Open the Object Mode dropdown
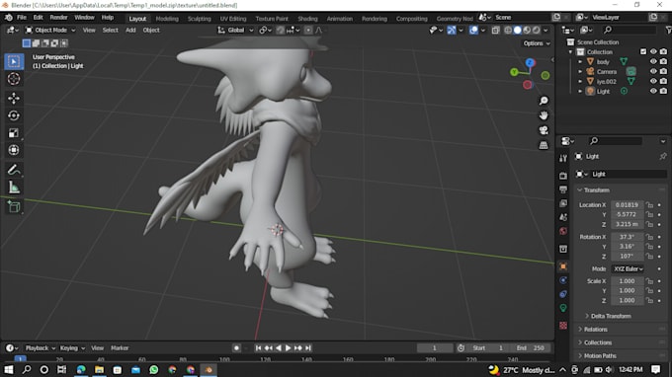Viewport: 672px width, 377px height. 50,30
